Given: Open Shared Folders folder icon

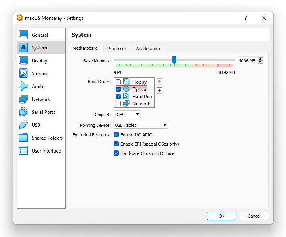Looking at the screenshot, I should [x=23, y=138].
